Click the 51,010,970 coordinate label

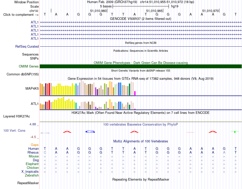pyautogui.click(x=210, y=11)
